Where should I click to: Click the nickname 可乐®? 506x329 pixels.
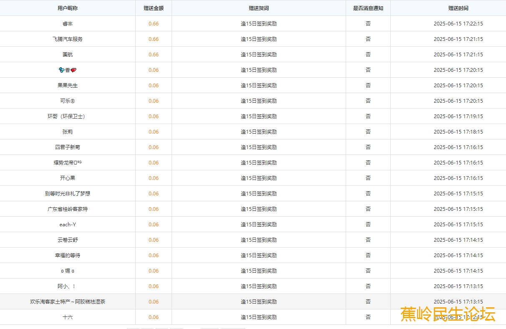tap(68, 101)
